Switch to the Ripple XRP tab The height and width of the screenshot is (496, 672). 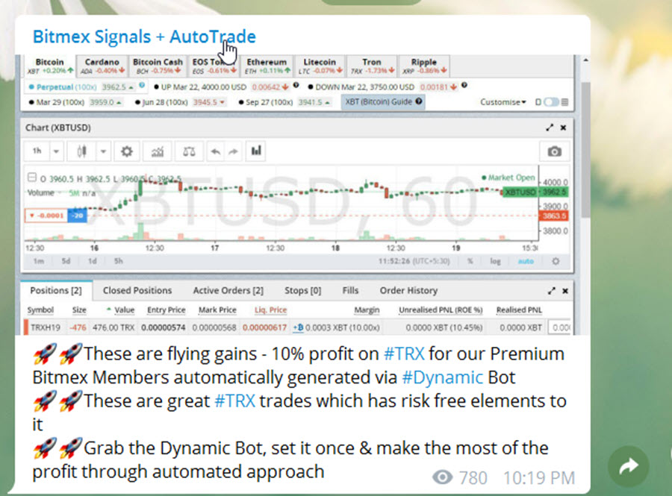coord(424,66)
